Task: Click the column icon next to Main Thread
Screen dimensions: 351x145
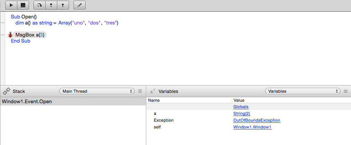Action: click(x=140, y=91)
